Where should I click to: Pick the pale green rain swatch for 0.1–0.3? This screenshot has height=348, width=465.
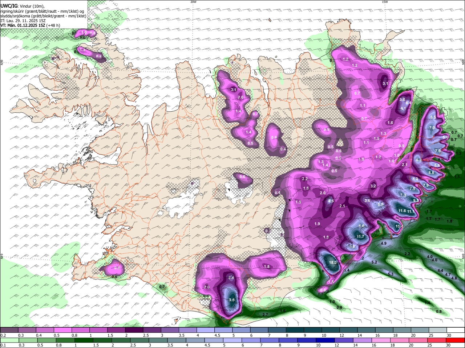9,340
